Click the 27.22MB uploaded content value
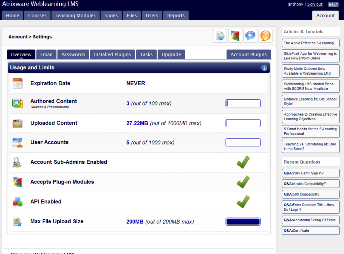Screen dimensions: 344x254 (137, 123)
